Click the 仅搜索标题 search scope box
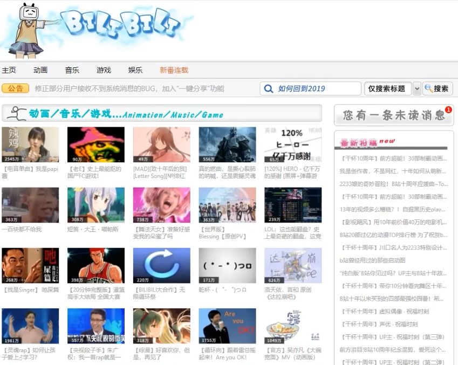 (388, 88)
